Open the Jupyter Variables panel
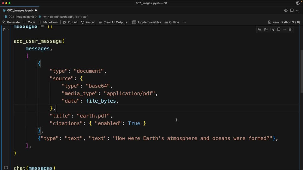Viewport: 303px width, 170px height. 147,22
